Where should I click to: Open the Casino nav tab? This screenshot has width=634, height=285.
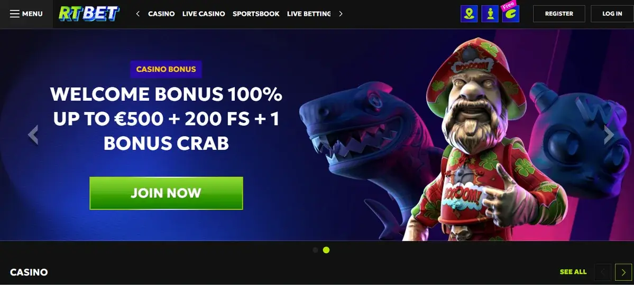161,14
